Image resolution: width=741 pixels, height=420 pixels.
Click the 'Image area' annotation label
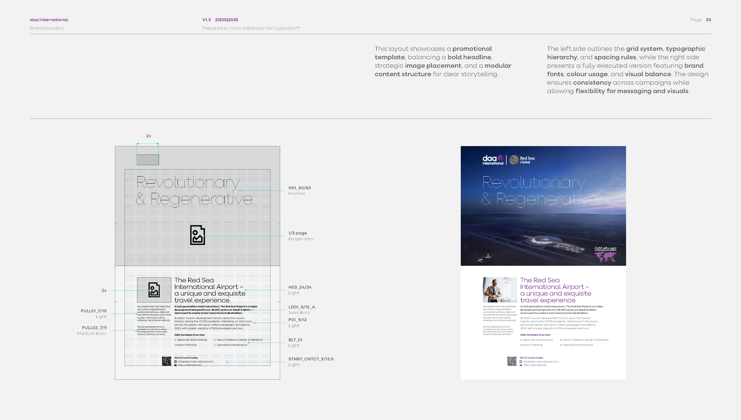click(301, 239)
